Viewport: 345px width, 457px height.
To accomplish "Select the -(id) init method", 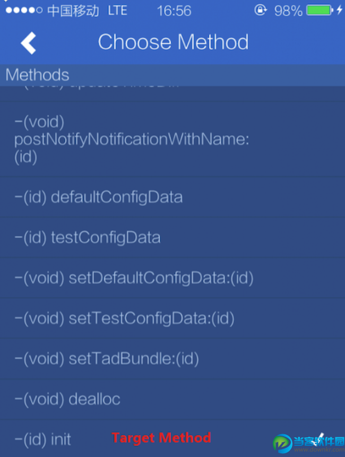I will click(x=43, y=439).
